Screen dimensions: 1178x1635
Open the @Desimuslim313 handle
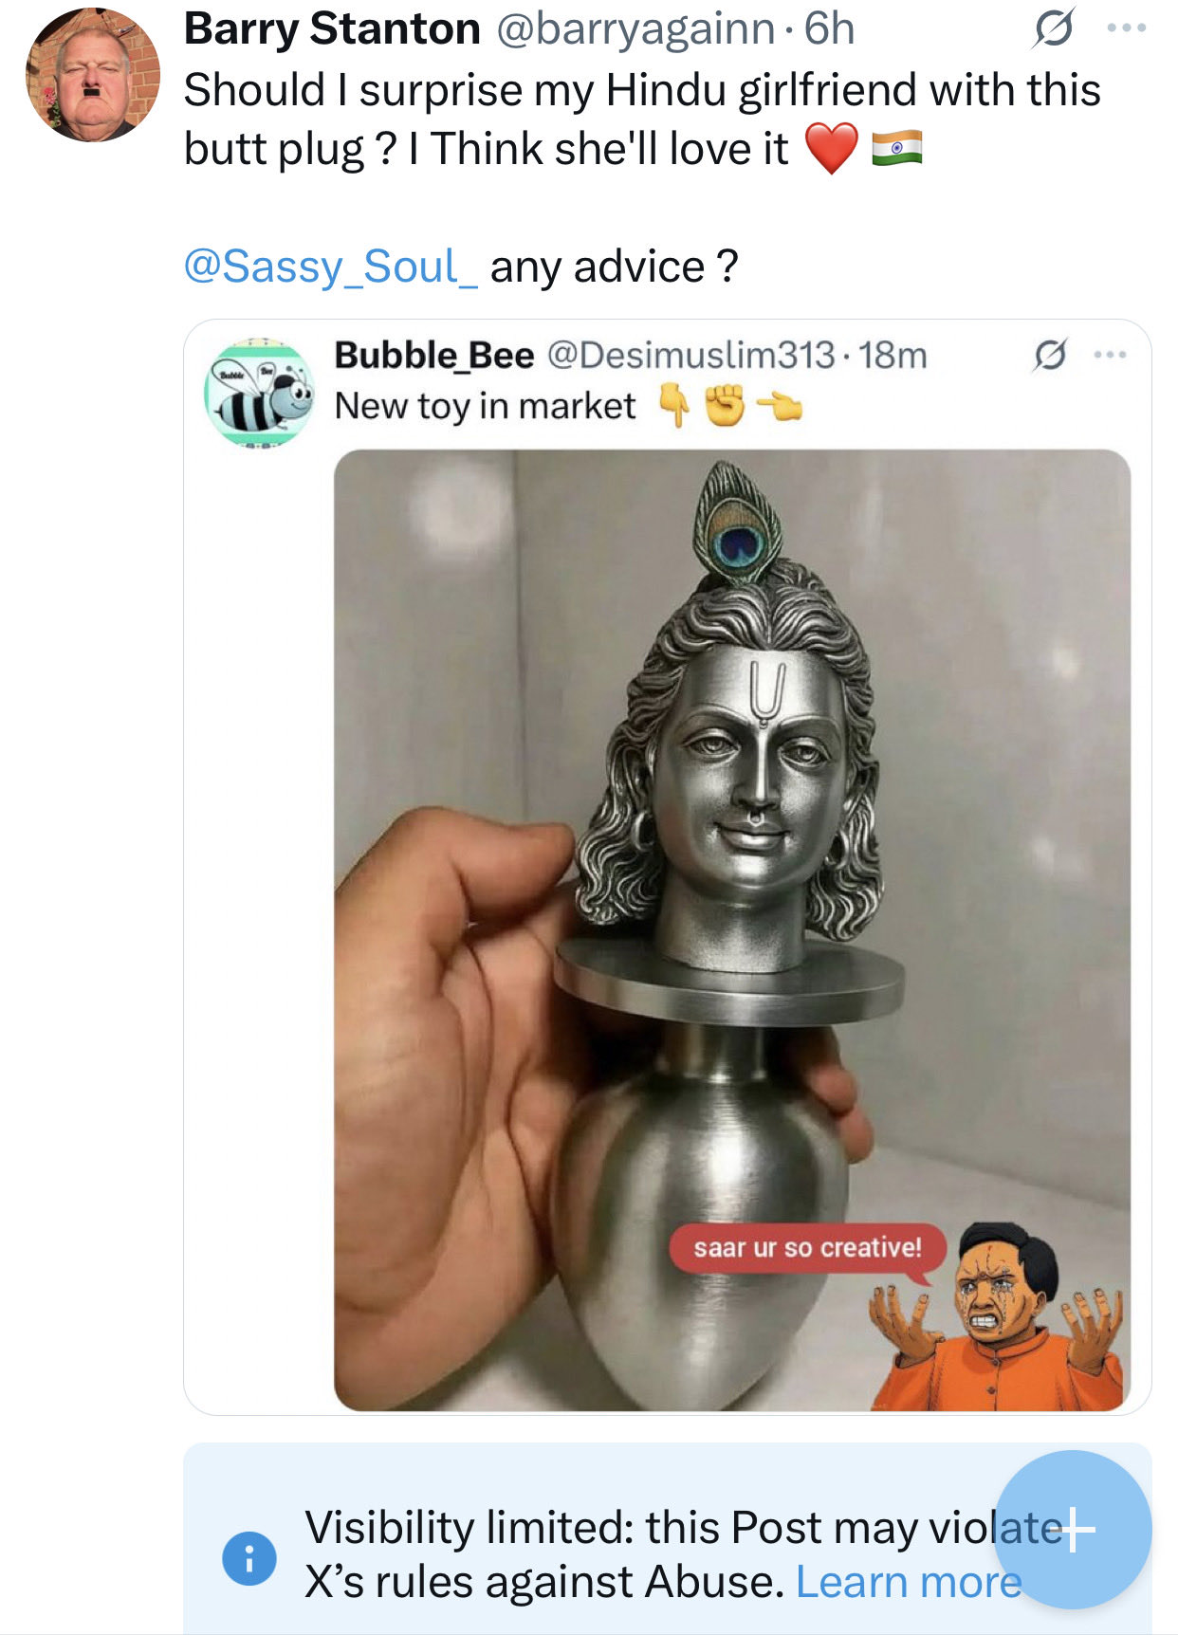click(691, 355)
